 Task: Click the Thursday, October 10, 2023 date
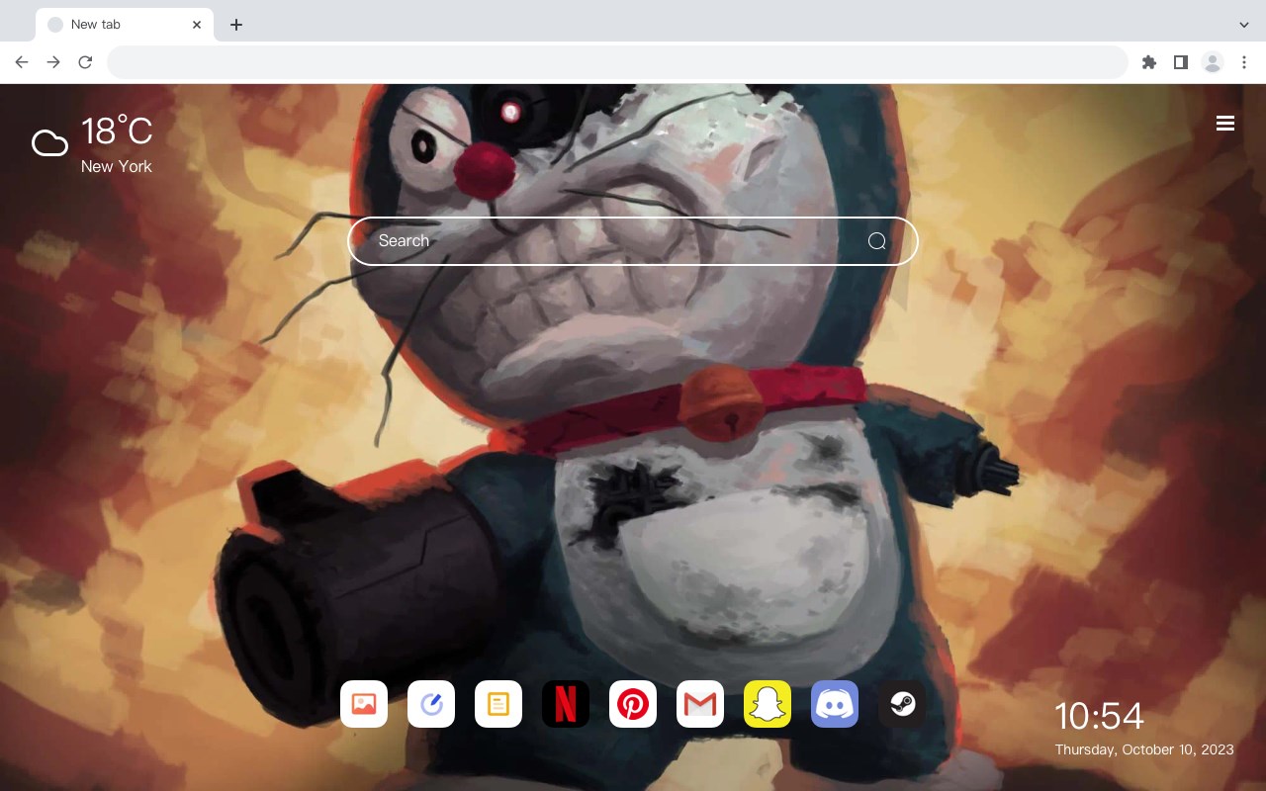tap(1144, 749)
